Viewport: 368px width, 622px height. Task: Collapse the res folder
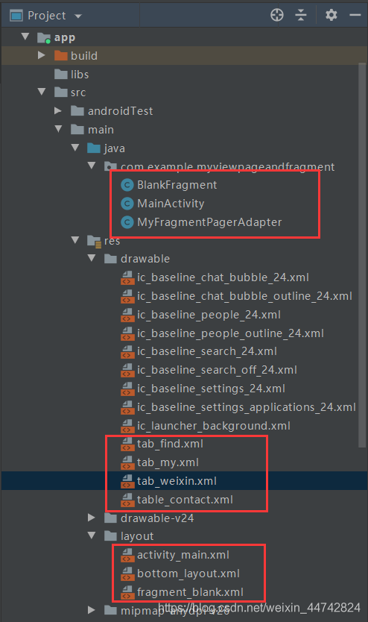[75, 239]
